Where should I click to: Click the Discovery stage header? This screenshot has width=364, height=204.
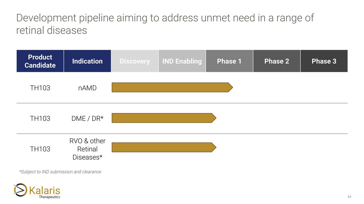135,61
